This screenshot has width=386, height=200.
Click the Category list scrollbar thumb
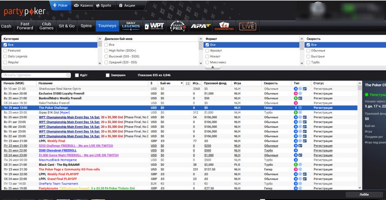(100, 44)
